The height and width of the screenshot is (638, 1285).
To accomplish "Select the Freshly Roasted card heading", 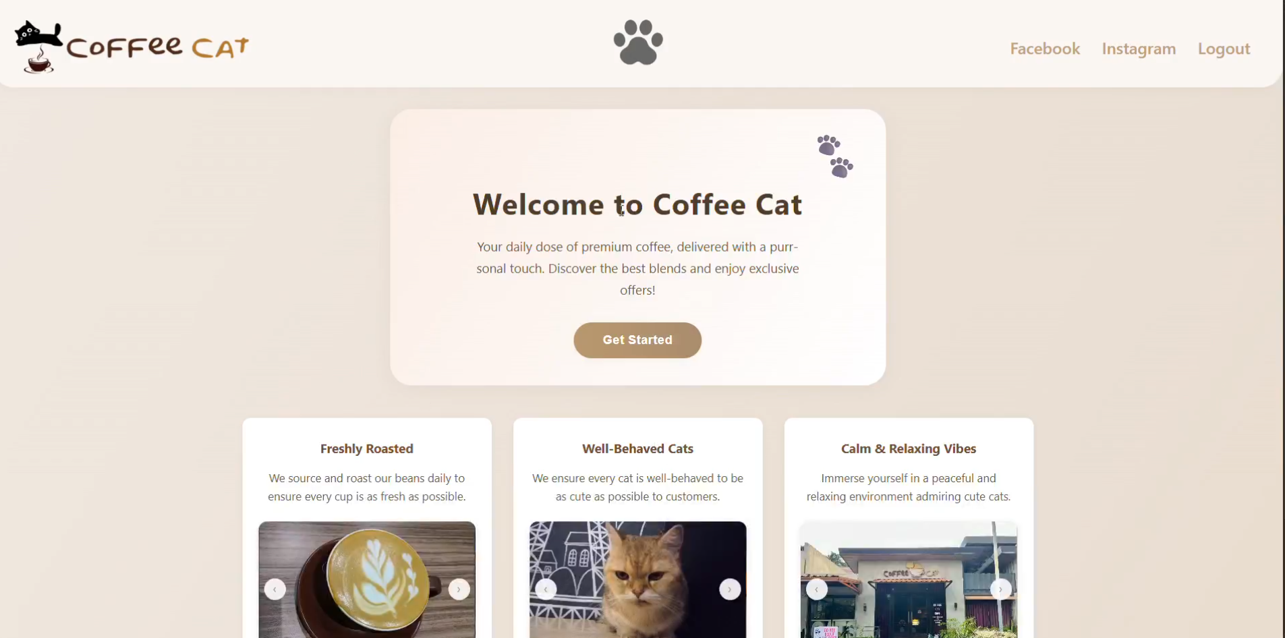I will point(367,448).
